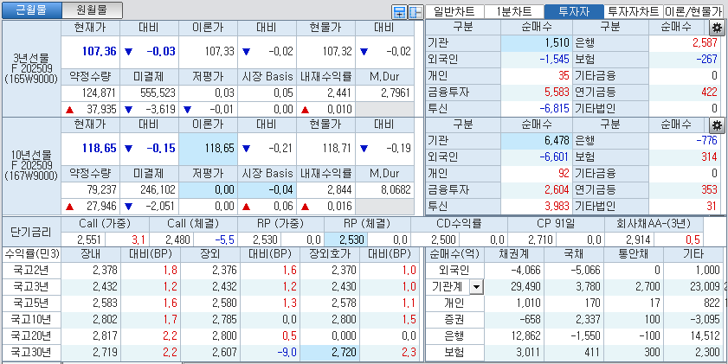The width and height of the screenshot is (728, 364).
Task: Click M.Dur value 2.7961
Action: click(x=395, y=93)
